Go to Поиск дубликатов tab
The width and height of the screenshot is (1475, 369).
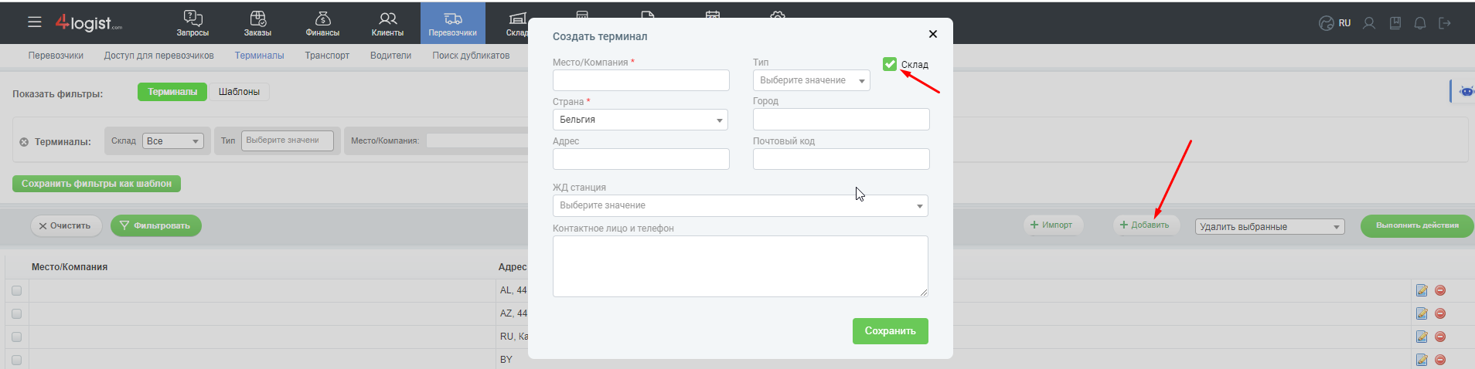471,56
